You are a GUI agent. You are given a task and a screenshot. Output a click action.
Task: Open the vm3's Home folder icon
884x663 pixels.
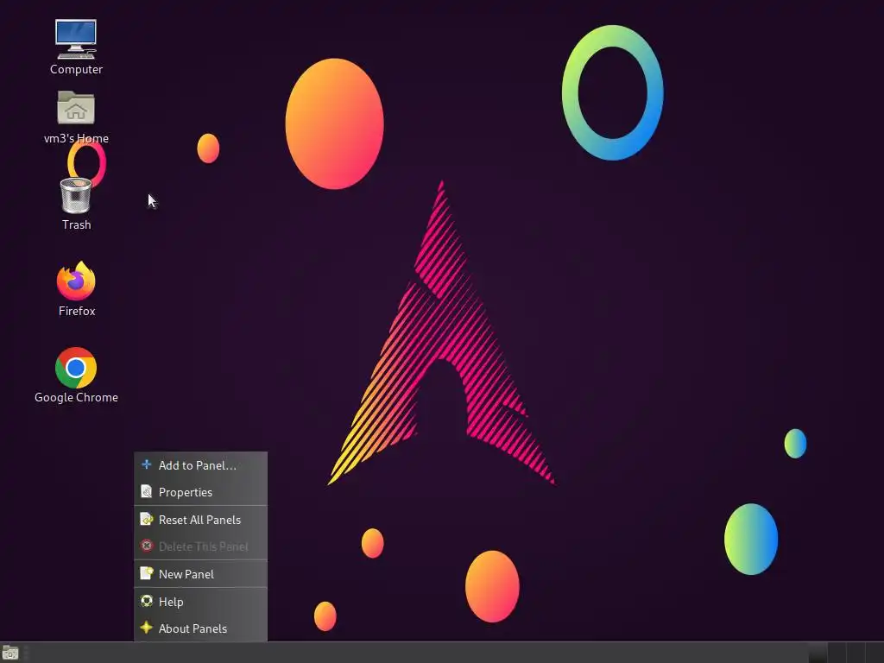pos(76,117)
